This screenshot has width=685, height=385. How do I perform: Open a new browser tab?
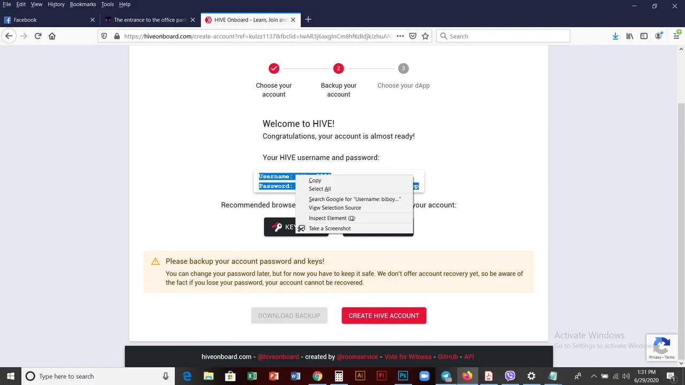[x=308, y=20]
